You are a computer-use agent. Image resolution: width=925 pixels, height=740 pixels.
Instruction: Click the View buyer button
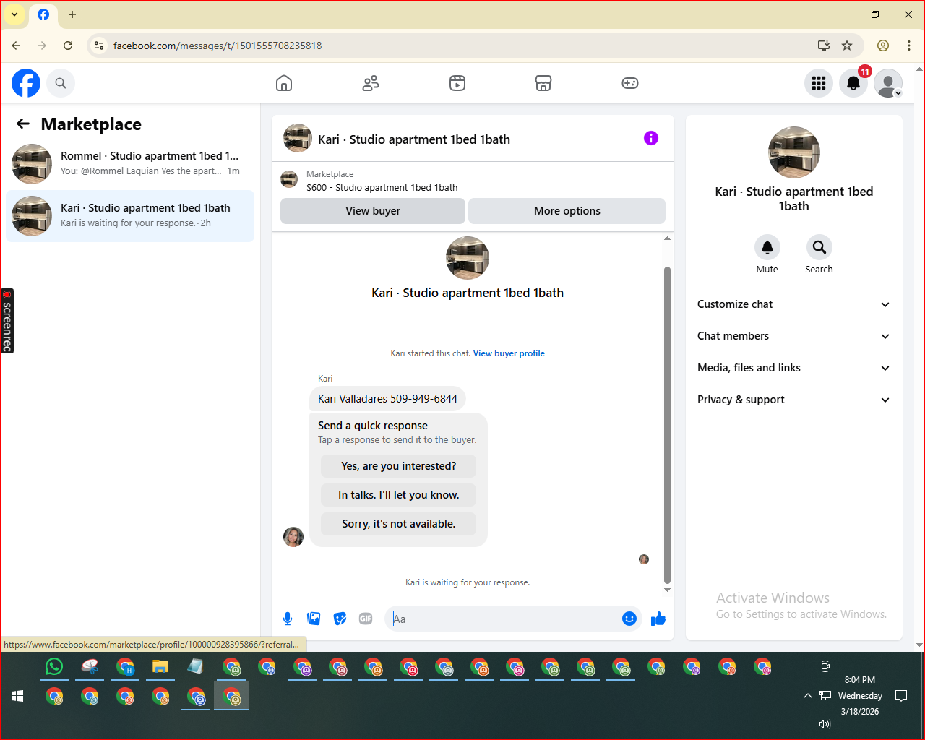[373, 211]
